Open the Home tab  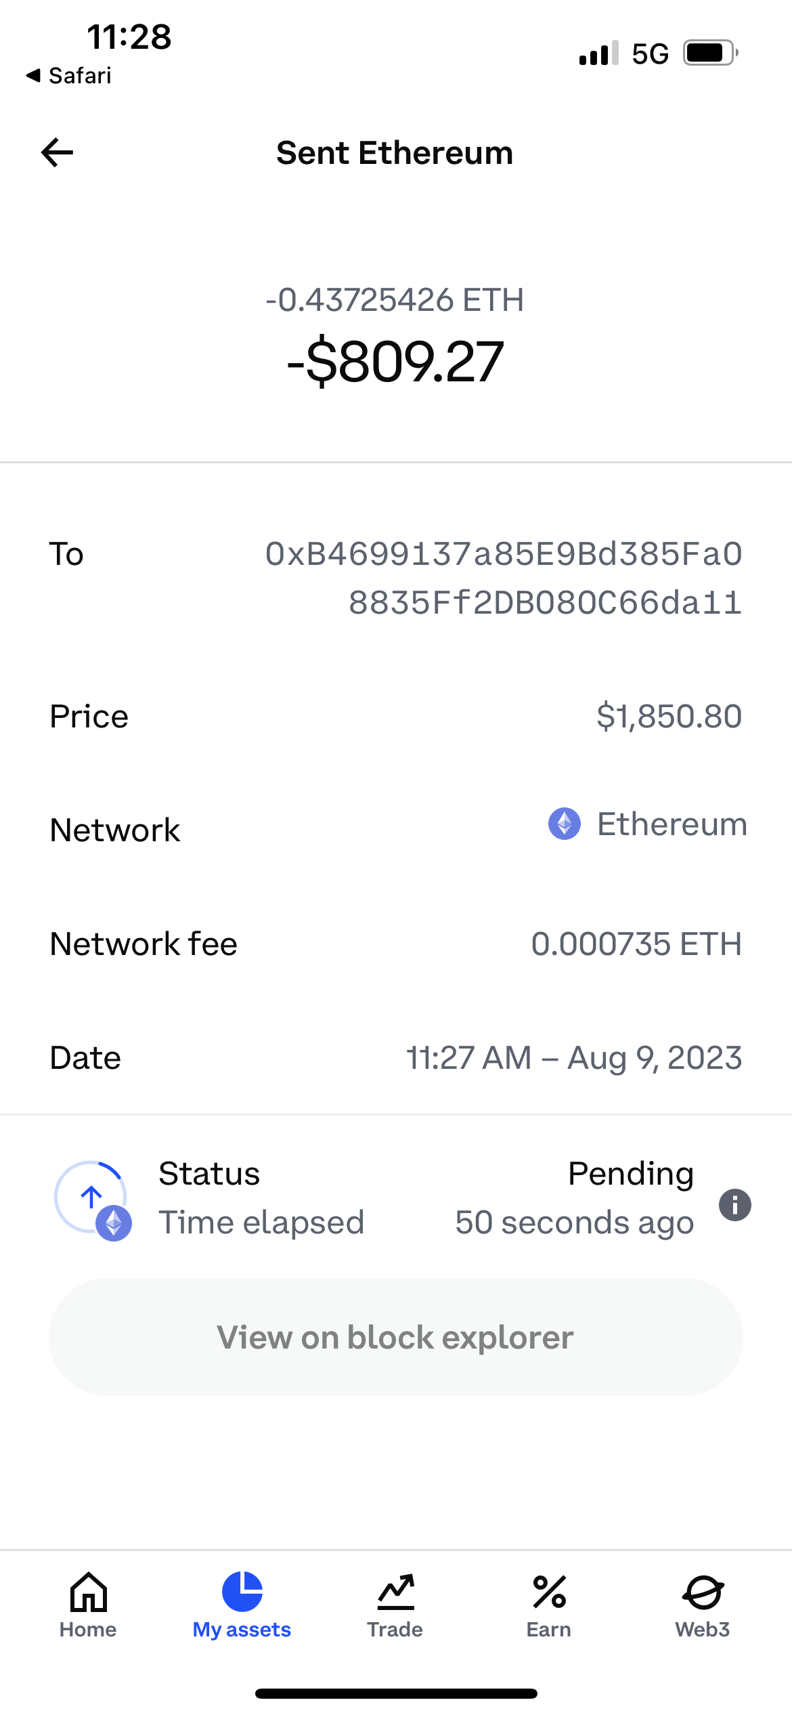pyautogui.click(x=88, y=1605)
